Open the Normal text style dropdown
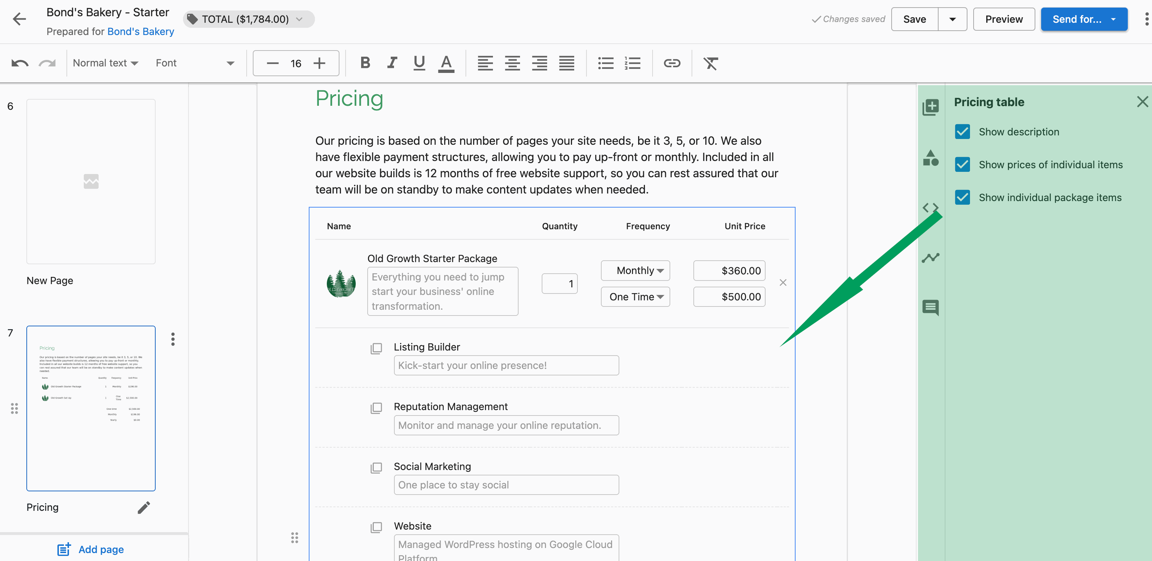Image resolution: width=1152 pixels, height=561 pixels. tap(105, 63)
